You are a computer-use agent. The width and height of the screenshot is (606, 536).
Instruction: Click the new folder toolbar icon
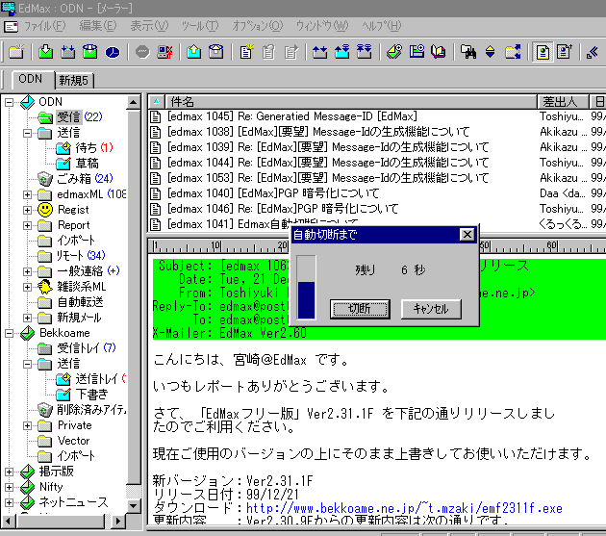pos(16,51)
